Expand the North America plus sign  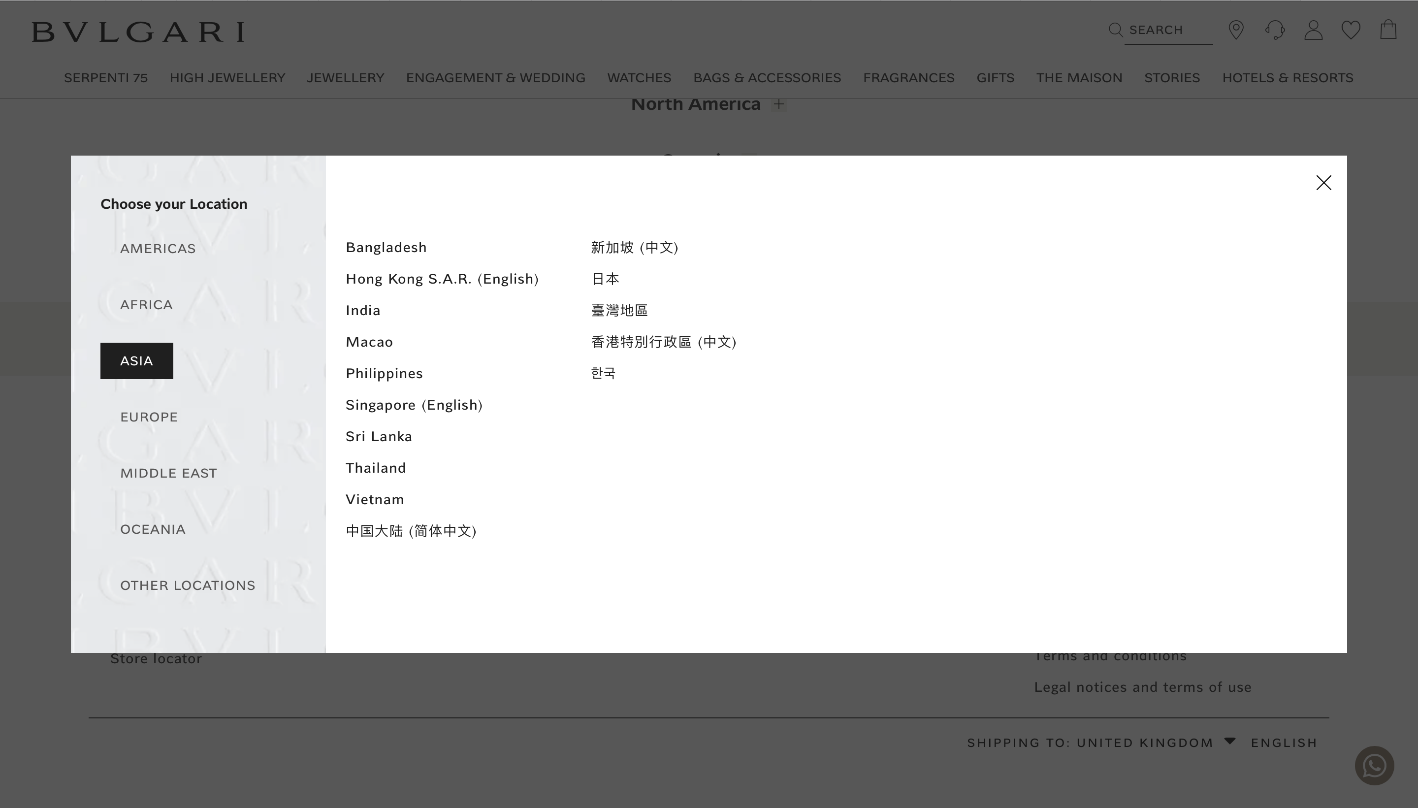pos(779,104)
